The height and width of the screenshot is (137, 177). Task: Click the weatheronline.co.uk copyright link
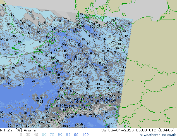[x=158, y=135]
